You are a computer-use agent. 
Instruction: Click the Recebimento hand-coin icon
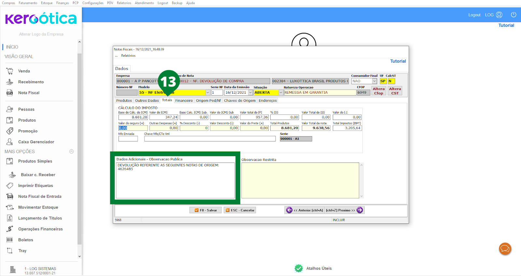click(10, 82)
